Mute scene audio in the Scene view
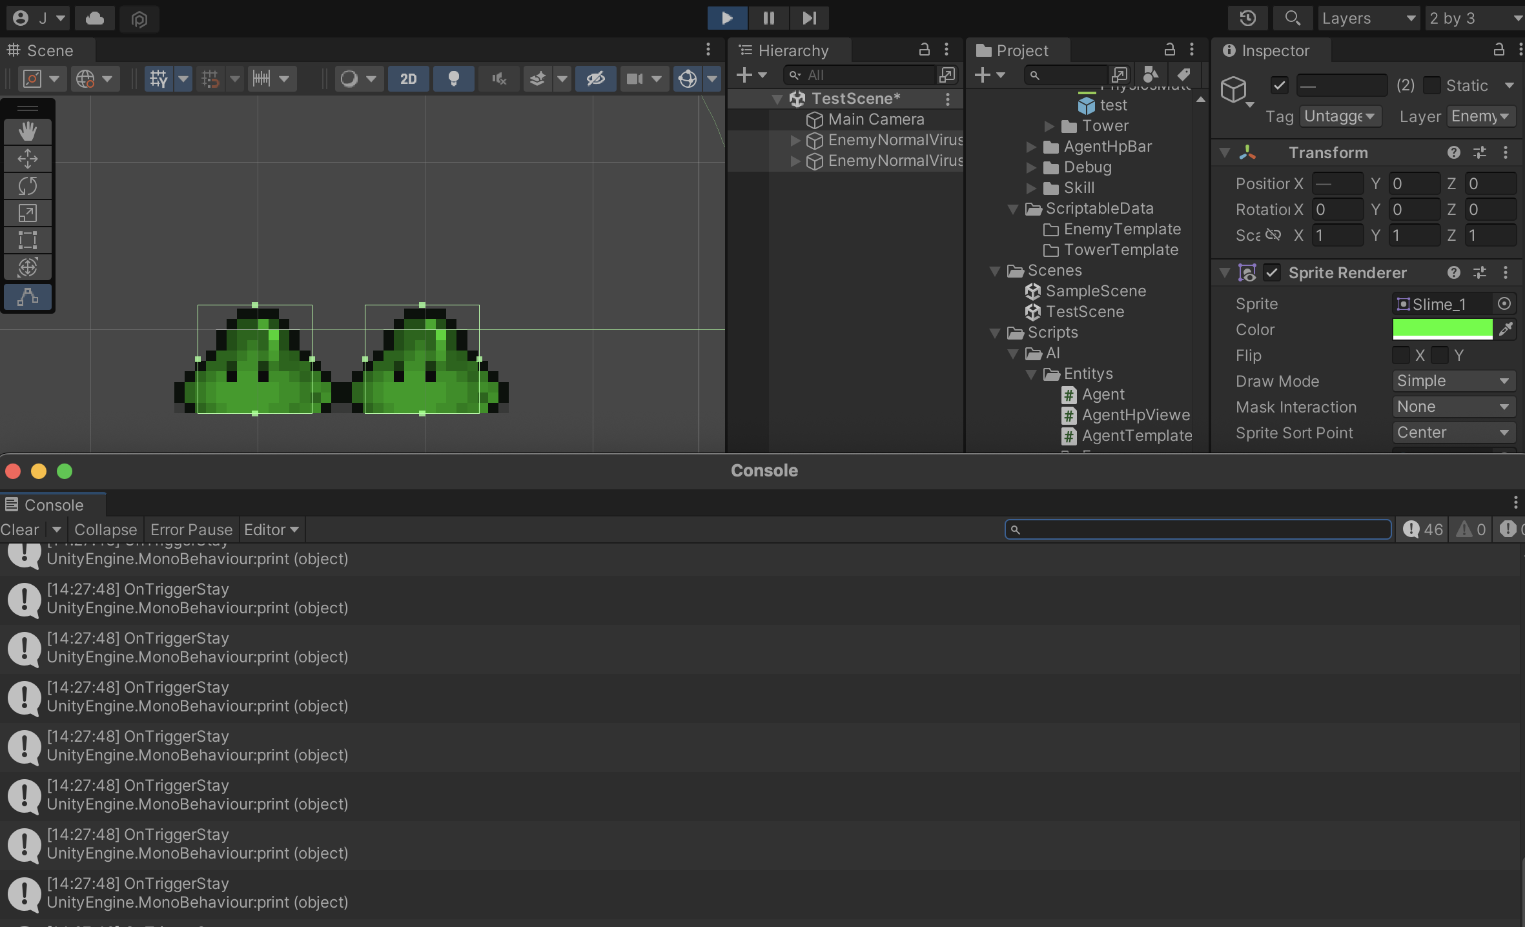1525x927 pixels. click(x=498, y=78)
